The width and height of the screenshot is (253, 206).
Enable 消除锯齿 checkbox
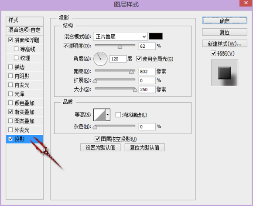[x=118, y=115]
